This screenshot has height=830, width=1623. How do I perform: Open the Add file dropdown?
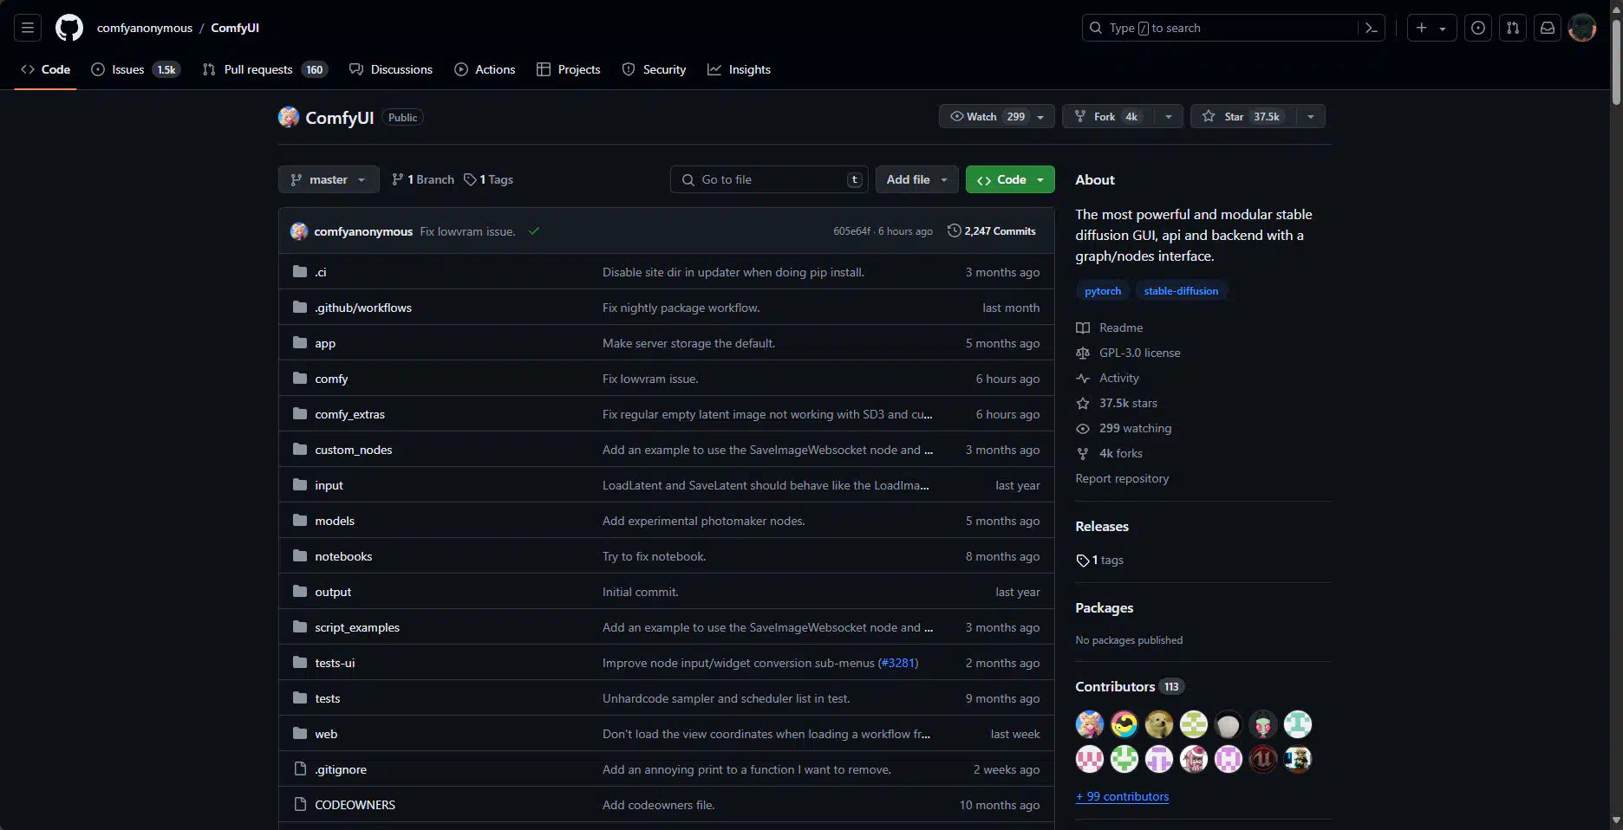917,179
